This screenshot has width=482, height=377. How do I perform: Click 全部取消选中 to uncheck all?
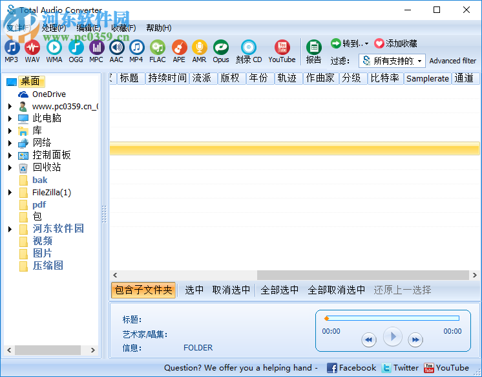pyautogui.click(x=336, y=290)
